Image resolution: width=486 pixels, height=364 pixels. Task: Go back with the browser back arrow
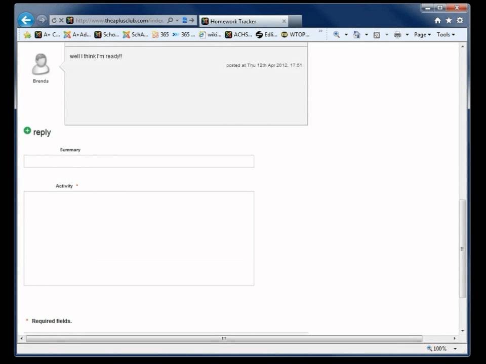click(26, 20)
